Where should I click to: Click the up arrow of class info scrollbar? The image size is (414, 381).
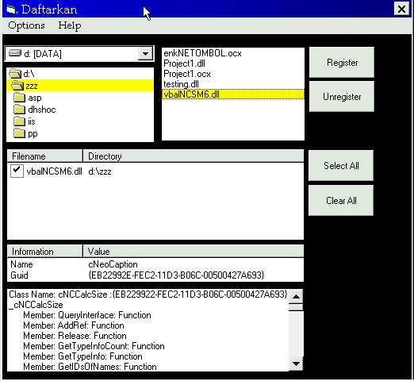[296, 296]
